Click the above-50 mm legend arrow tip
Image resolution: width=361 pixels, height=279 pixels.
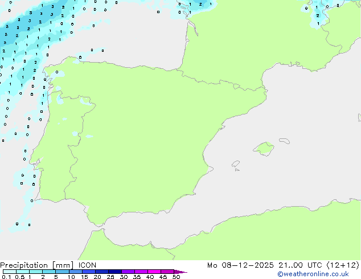pos(180,272)
